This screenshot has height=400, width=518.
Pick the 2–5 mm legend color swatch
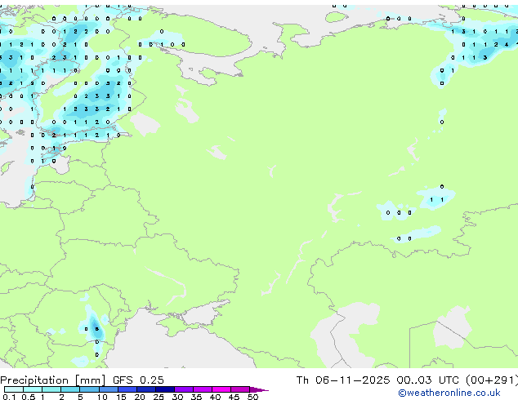(70, 389)
